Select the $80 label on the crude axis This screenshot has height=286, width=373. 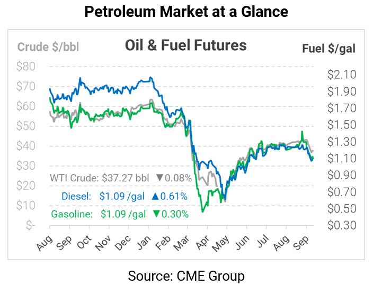[x=25, y=67]
